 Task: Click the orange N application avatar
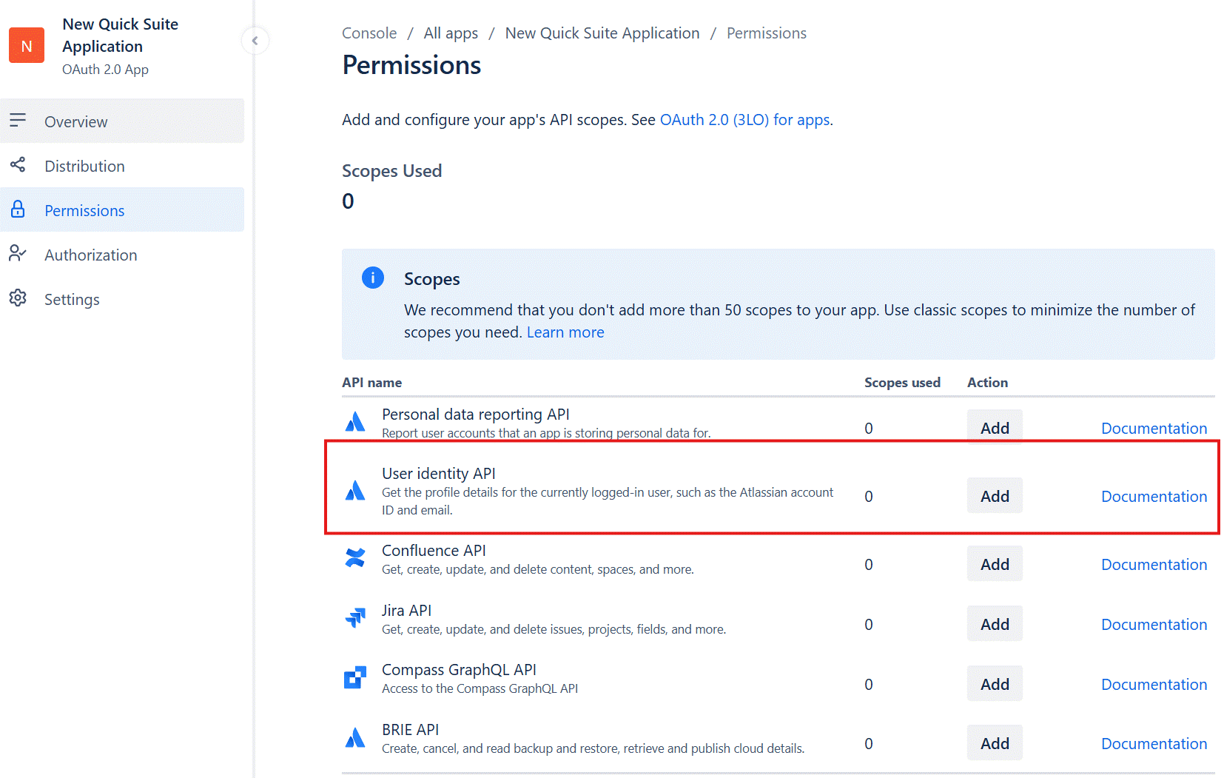27,46
